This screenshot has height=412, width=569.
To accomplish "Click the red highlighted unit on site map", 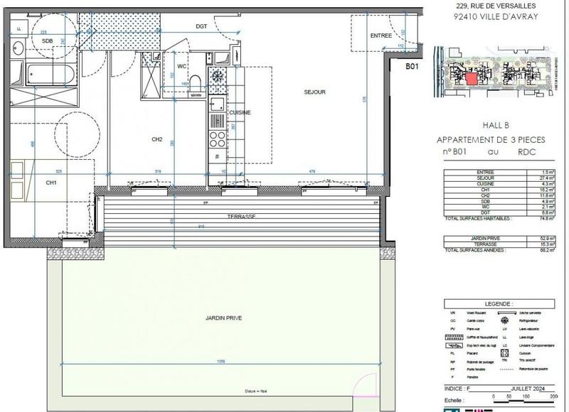I will click(471, 77).
